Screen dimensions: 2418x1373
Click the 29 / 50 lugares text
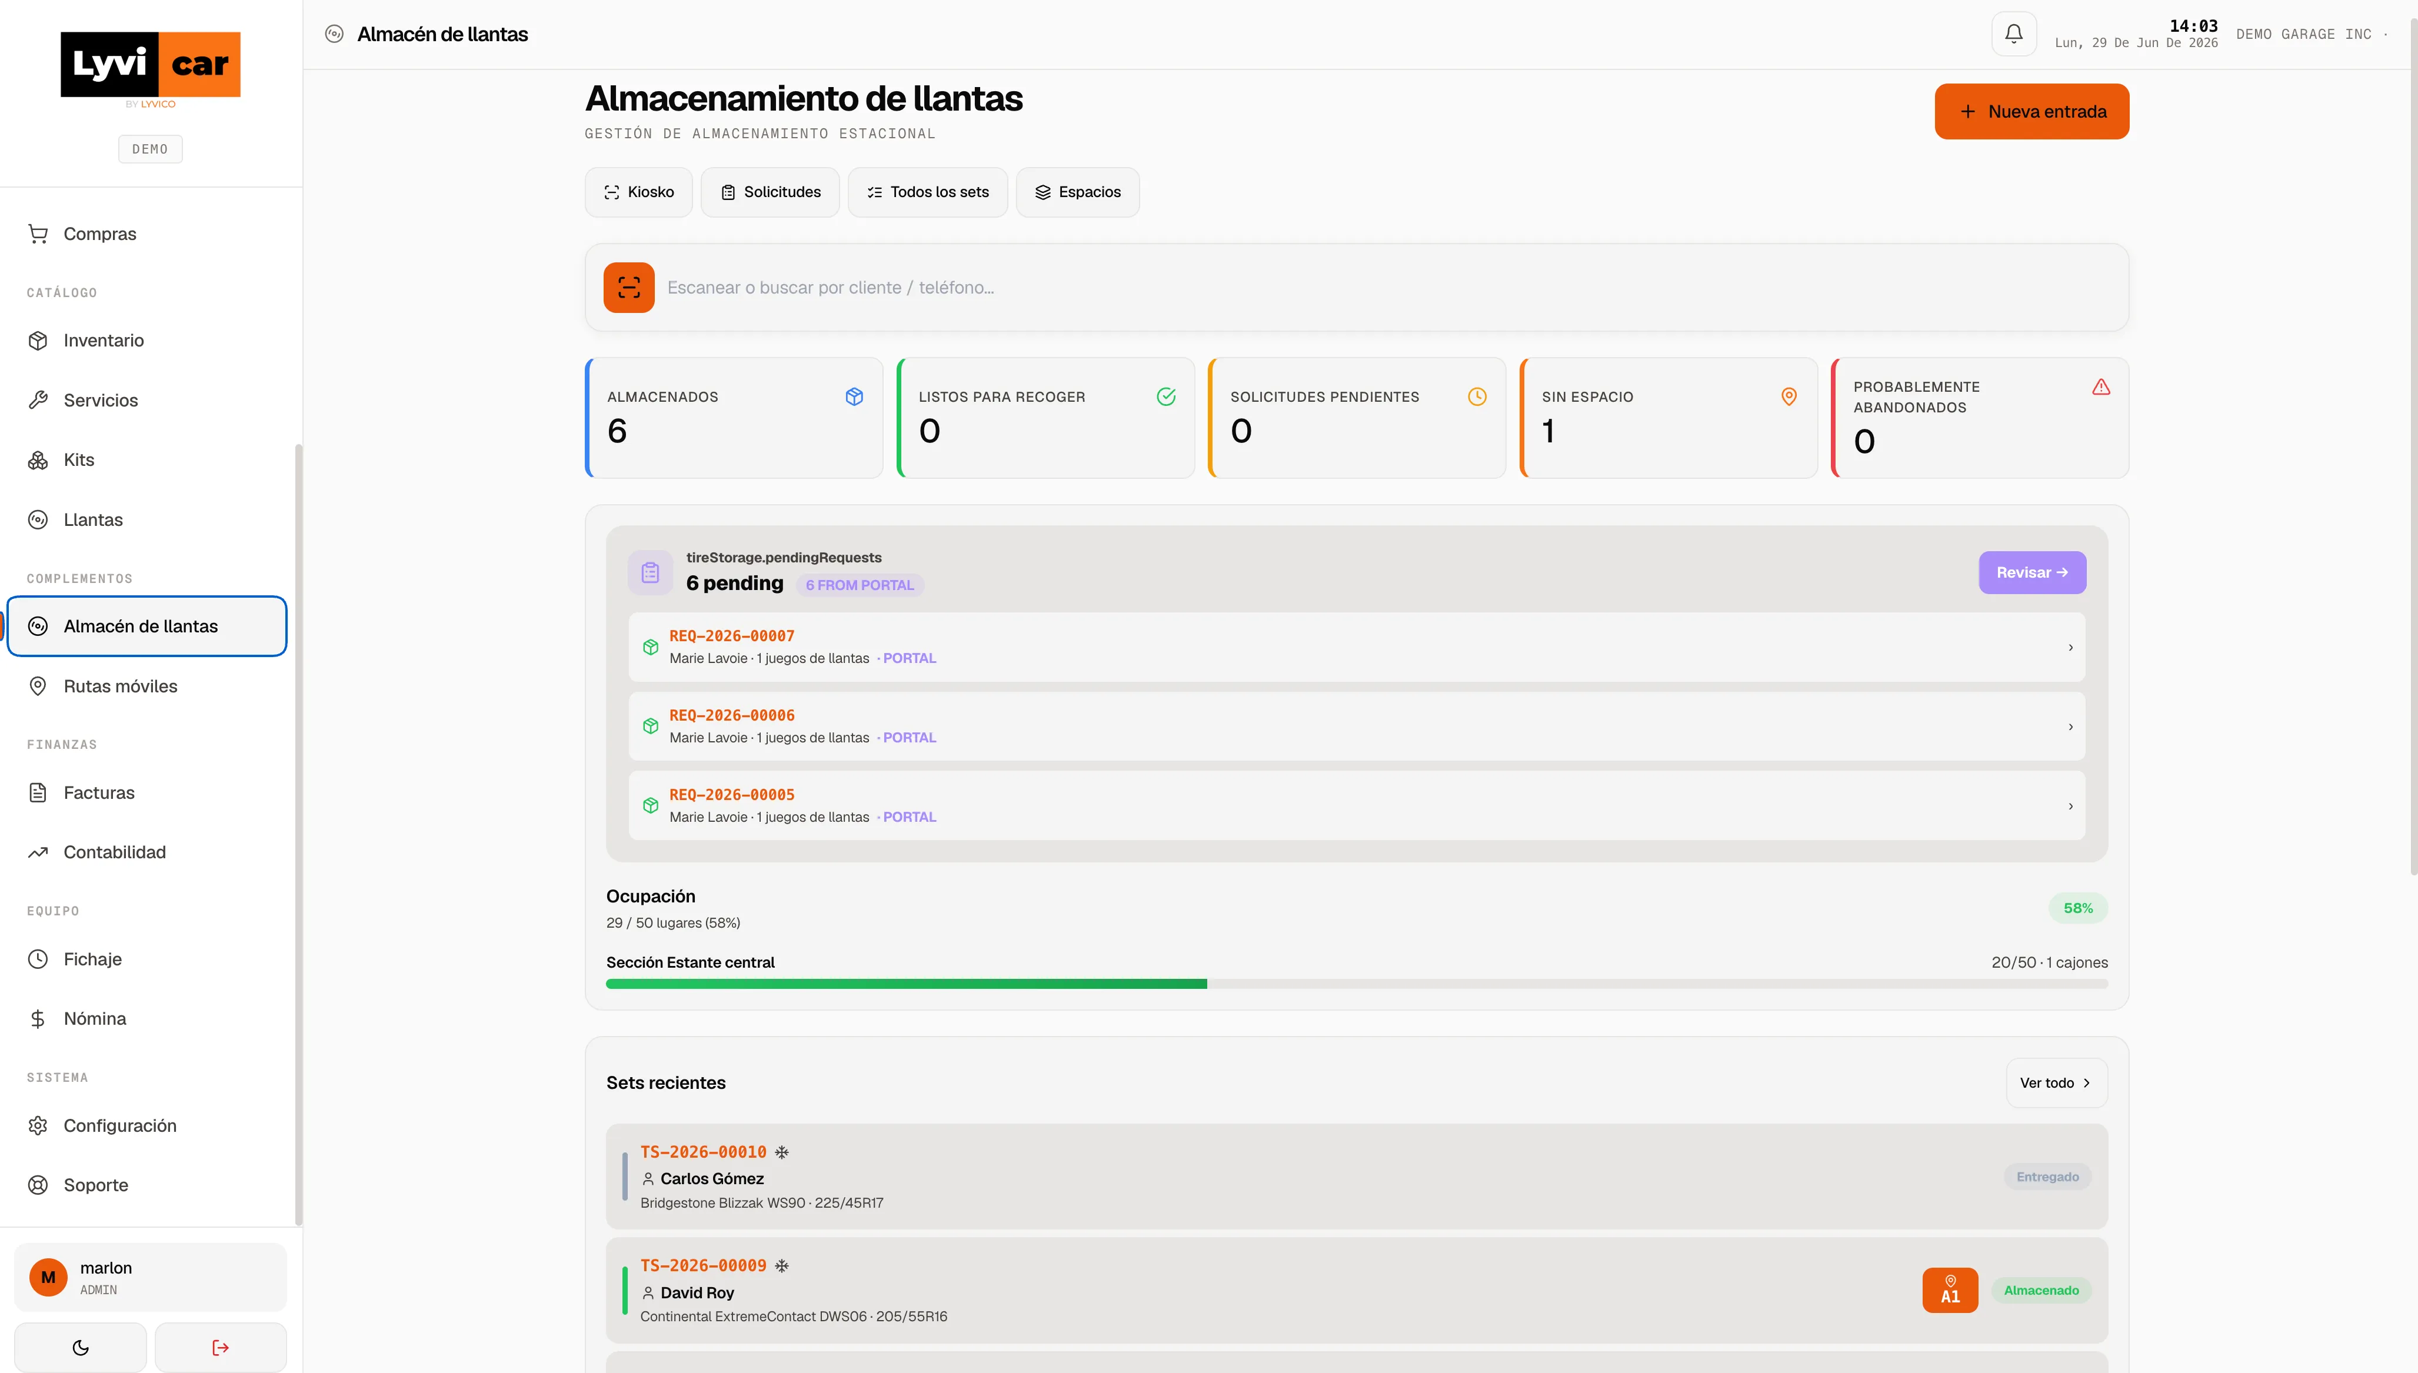point(674,923)
